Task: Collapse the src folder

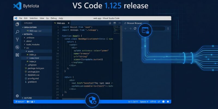Action: point(25,48)
